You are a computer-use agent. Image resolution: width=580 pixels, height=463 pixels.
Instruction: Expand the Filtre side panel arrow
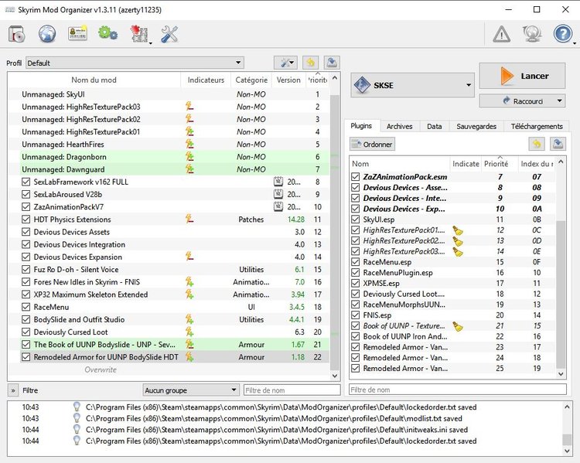(13, 390)
